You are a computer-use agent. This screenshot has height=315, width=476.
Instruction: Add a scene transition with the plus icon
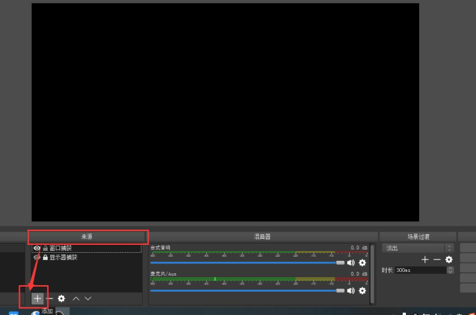click(425, 259)
